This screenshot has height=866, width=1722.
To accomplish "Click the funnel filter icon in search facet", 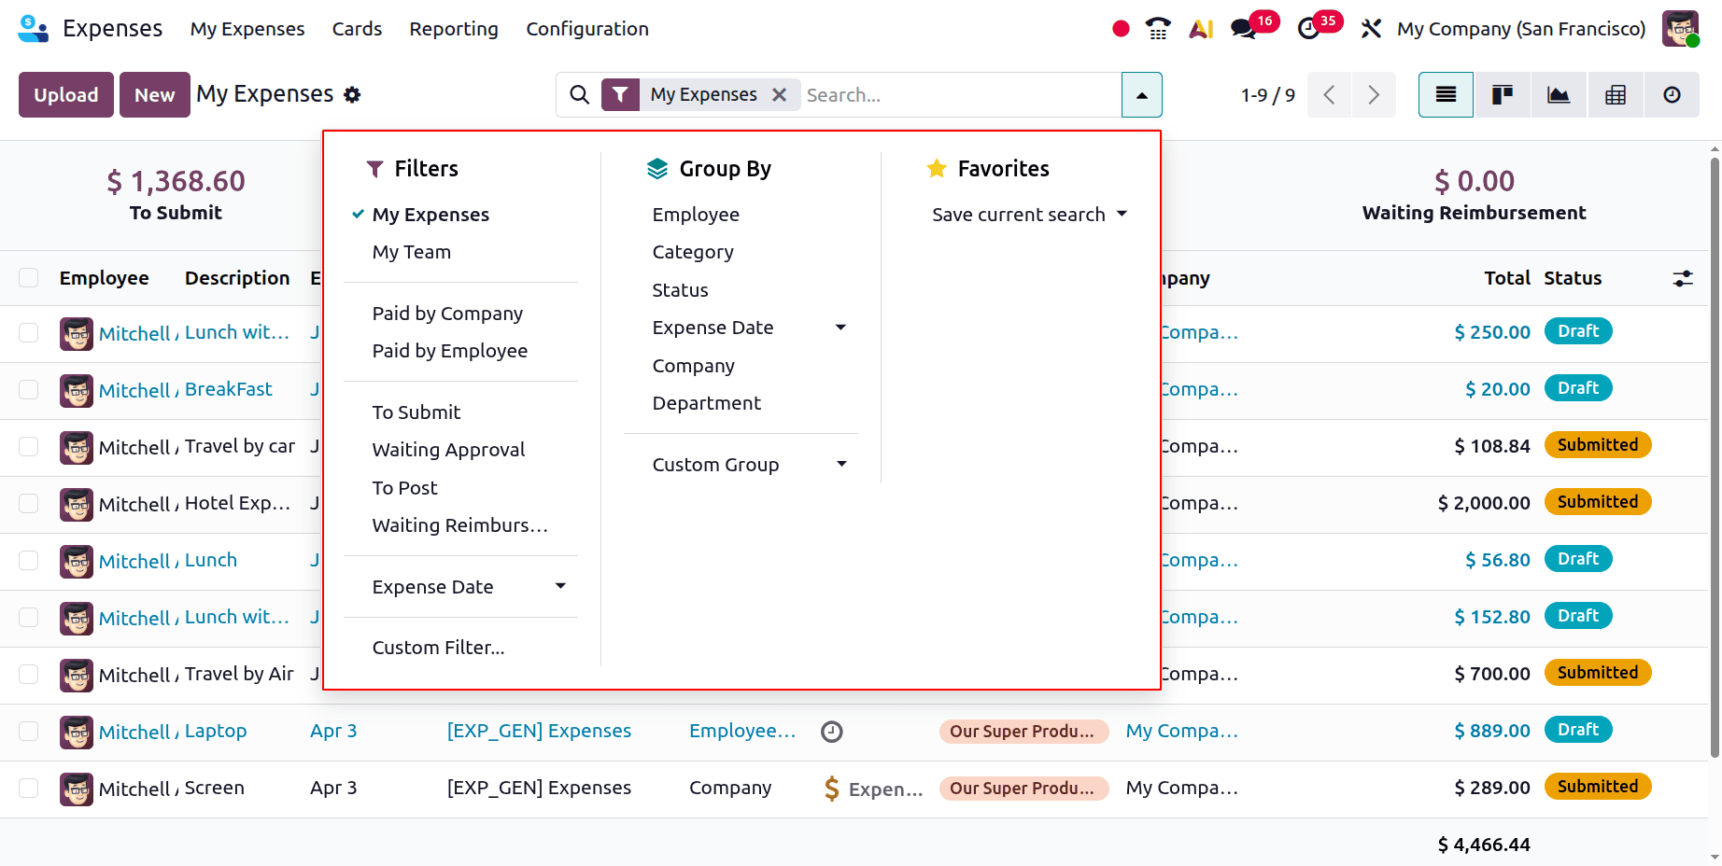I will (620, 94).
